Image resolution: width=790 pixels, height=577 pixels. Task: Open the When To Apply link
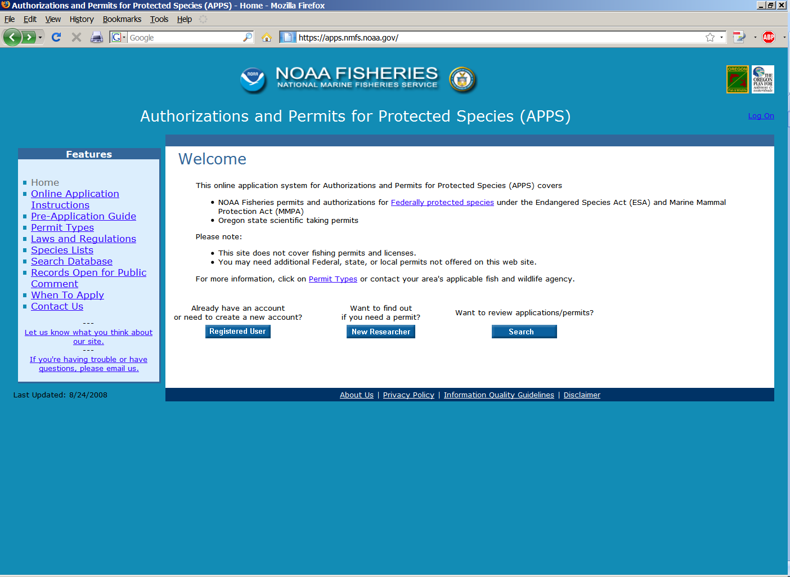pyautogui.click(x=68, y=295)
